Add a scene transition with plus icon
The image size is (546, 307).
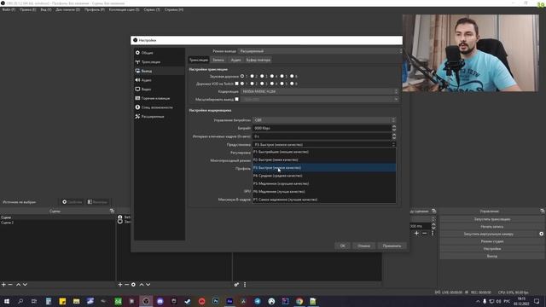[x=416, y=233]
